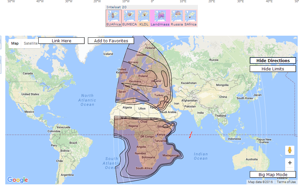The image size is (299, 186).
Task: Enable Big Map Mode
Action: click(x=273, y=174)
